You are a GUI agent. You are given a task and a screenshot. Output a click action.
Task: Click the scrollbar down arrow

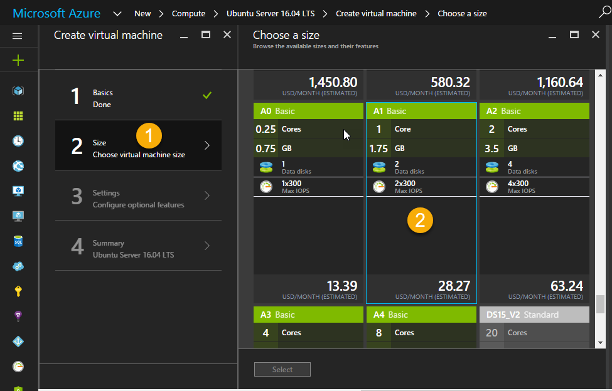pyautogui.click(x=600, y=343)
